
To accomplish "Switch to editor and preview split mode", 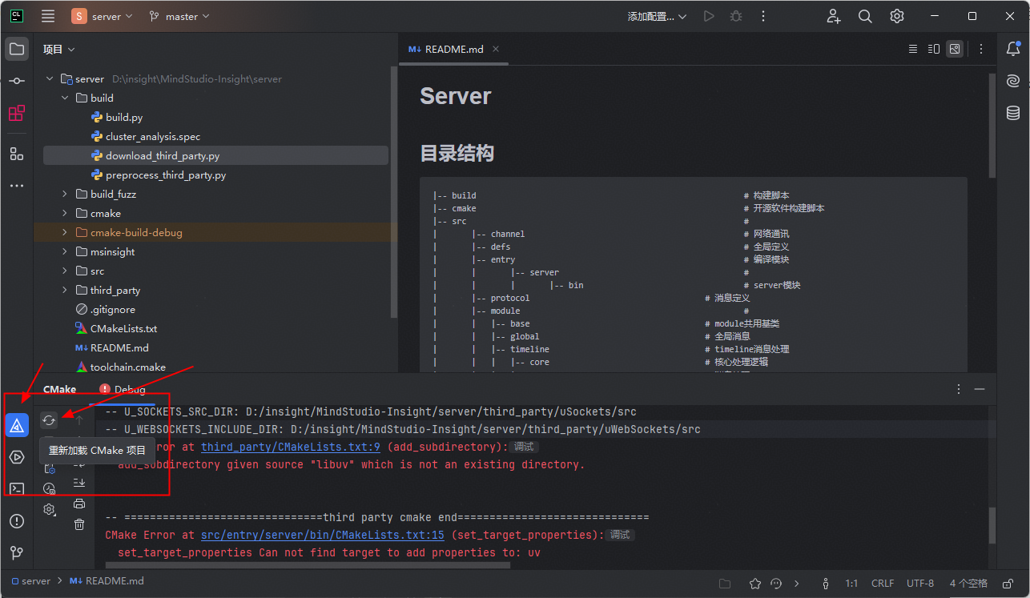I will point(934,49).
